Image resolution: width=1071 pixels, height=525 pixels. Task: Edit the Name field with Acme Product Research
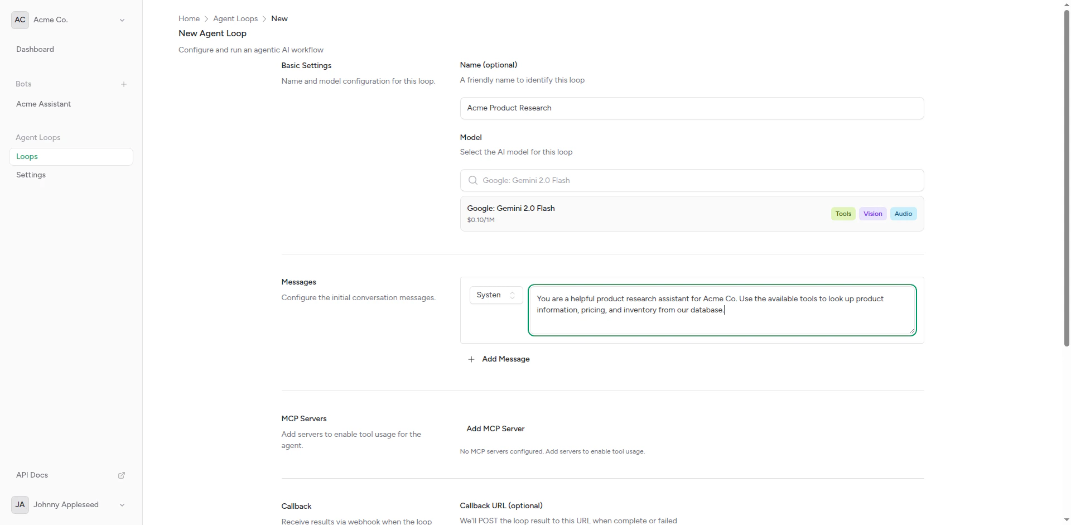pos(692,108)
